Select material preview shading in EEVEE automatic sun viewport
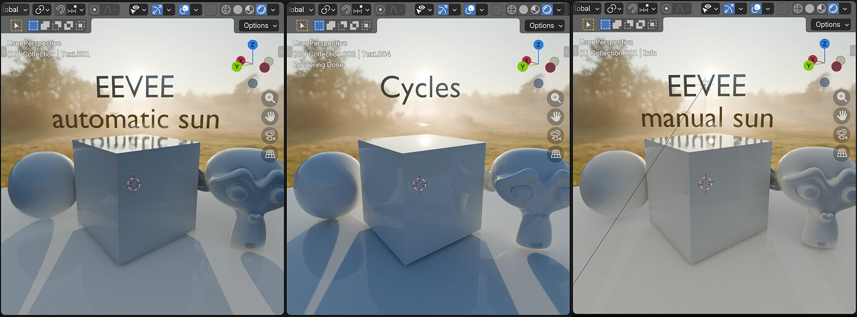Viewport: 857px width, 317px height. point(250,9)
